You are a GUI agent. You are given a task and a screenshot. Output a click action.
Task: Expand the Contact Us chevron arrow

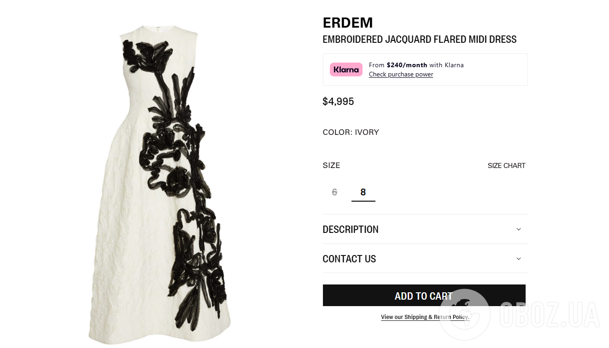coord(519,259)
